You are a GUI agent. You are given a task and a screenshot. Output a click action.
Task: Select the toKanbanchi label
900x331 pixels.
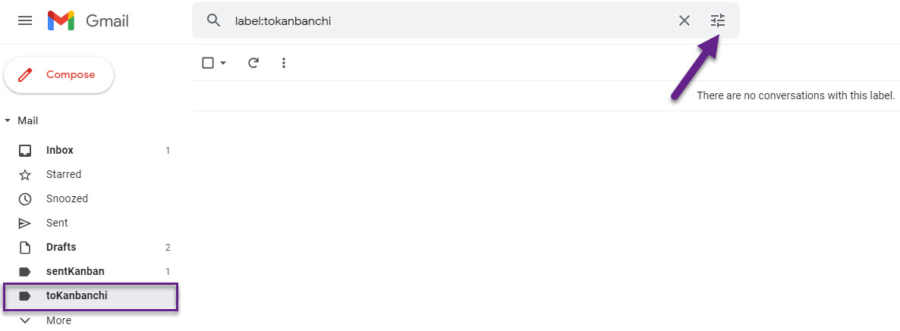(x=91, y=296)
